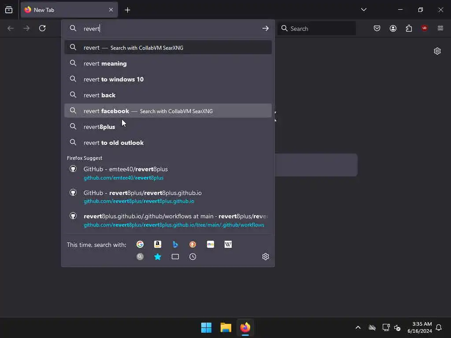Open the Windows Start menu
The image size is (451, 338).
[206, 327]
